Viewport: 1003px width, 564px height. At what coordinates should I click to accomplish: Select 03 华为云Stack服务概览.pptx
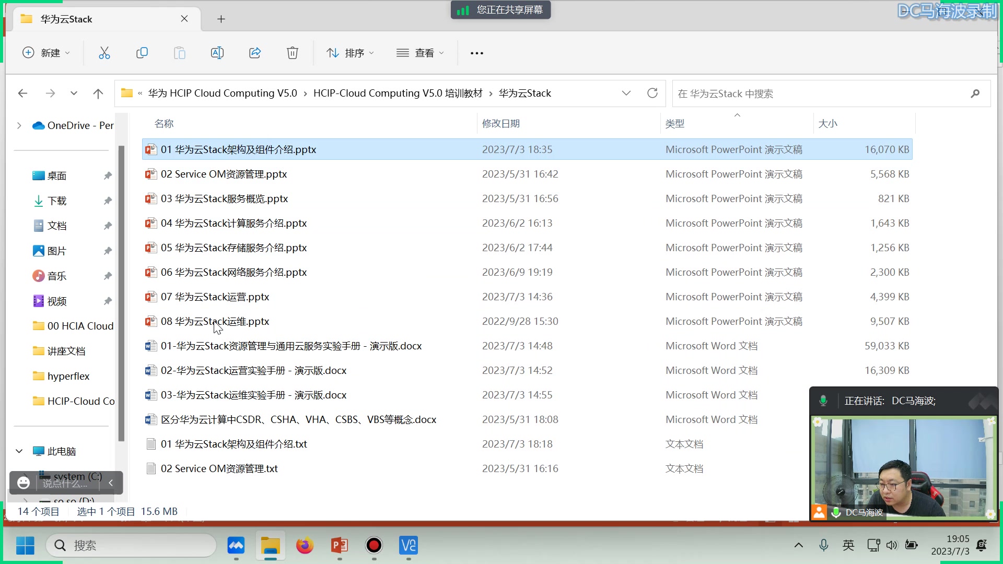[527, 198]
